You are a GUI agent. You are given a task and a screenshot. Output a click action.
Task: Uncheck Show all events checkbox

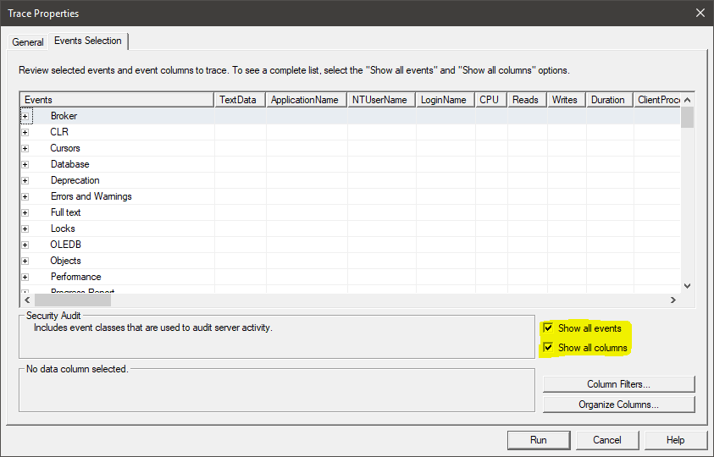[549, 328]
